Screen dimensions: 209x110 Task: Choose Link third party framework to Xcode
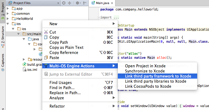tap(157, 76)
